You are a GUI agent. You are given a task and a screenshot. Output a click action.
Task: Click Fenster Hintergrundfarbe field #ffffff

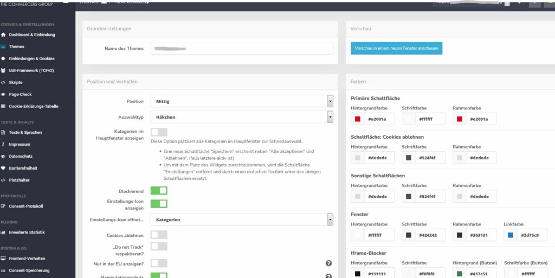[x=373, y=235]
